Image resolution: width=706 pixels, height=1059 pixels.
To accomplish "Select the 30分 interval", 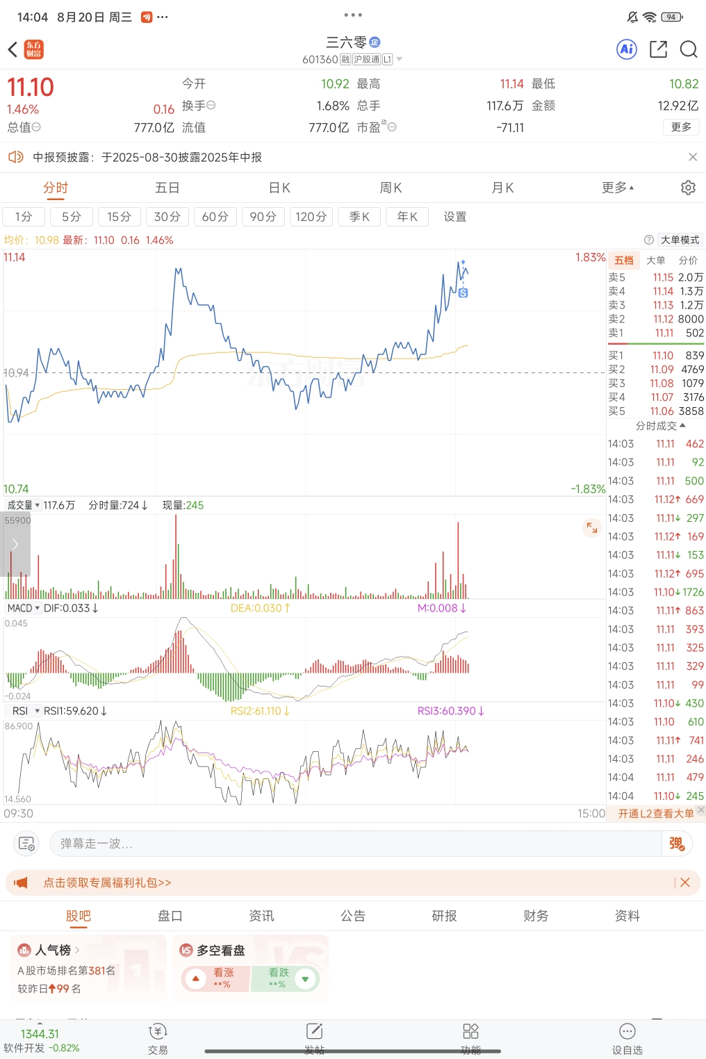I will pyautogui.click(x=167, y=217).
